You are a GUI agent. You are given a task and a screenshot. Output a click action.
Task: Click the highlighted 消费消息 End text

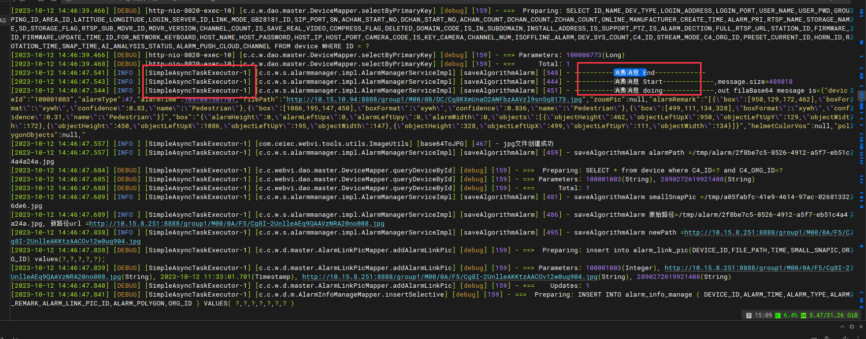pyautogui.click(x=634, y=73)
